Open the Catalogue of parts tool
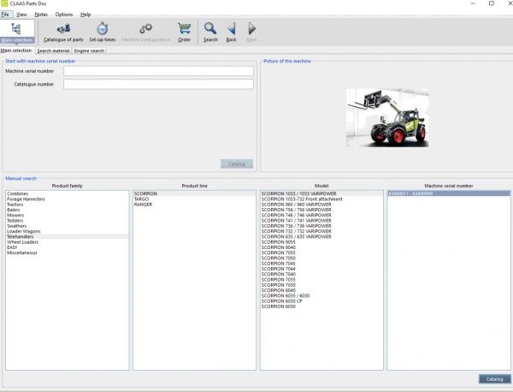513x392 pixels. pos(63,33)
